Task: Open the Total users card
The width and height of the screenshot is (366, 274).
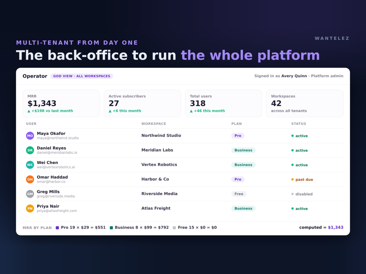Action: click(x=224, y=103)
